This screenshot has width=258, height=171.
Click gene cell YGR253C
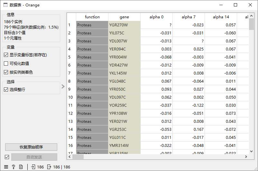124,130
